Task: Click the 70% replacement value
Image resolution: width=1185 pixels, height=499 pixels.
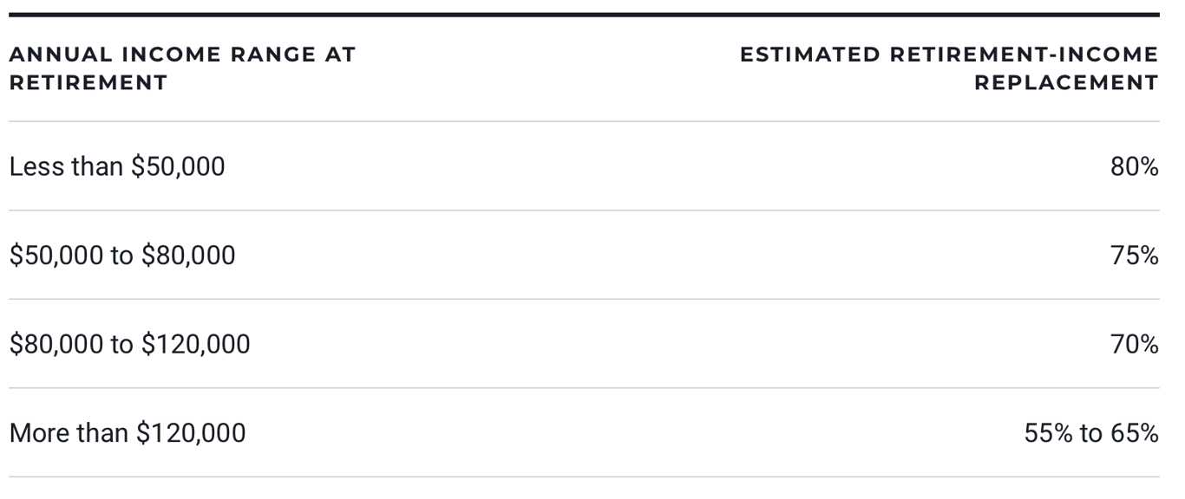Action: coord(1135,344)
